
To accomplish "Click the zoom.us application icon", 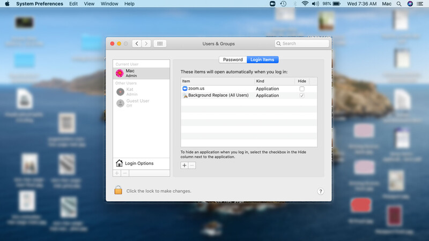I will pos(185,88).
